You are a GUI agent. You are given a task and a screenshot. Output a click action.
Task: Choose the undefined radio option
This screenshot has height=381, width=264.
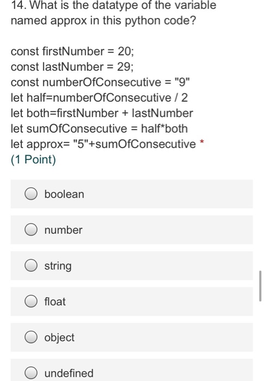click(31, 373)
